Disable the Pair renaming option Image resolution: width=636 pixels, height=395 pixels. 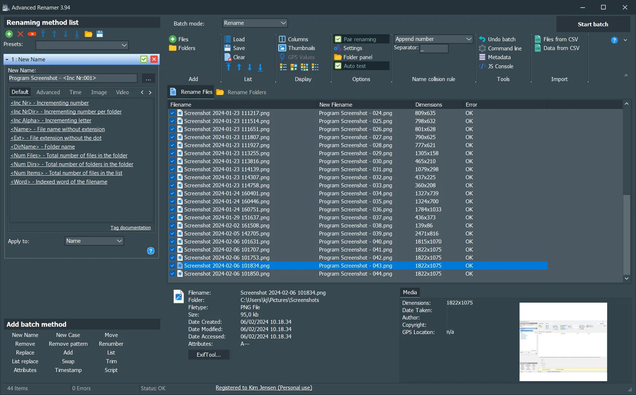tap(338, 39)
